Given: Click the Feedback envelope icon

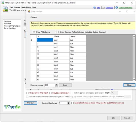Looking at the screenshot, I should (x=103, y=8).
